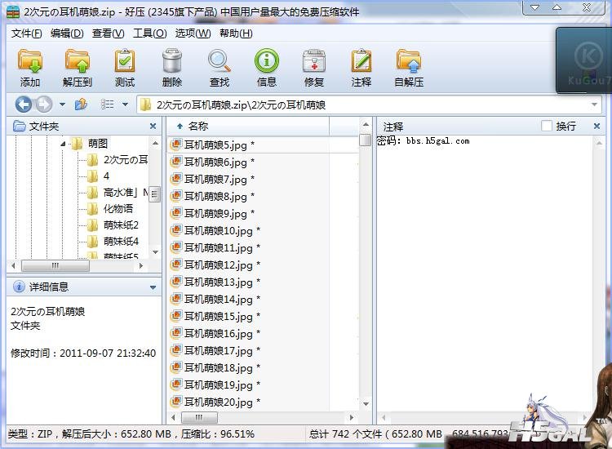This screenshot has width=612, height=449.
Task: Select the 化物语 folder in tree
Action: point(118,209)
